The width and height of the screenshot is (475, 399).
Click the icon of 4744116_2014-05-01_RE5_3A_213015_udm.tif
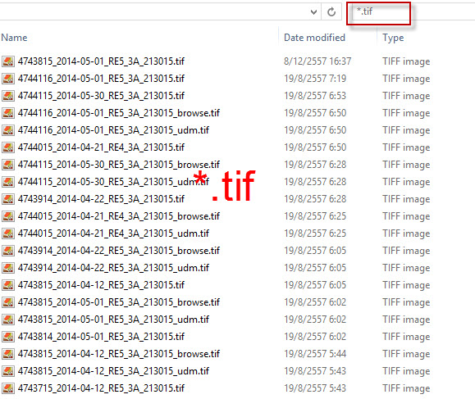8,130
